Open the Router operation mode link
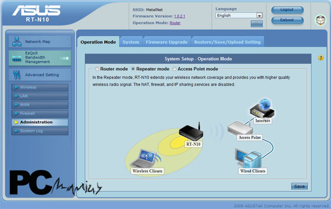This screenshot has height=209, width=331. tap(175, 23)
